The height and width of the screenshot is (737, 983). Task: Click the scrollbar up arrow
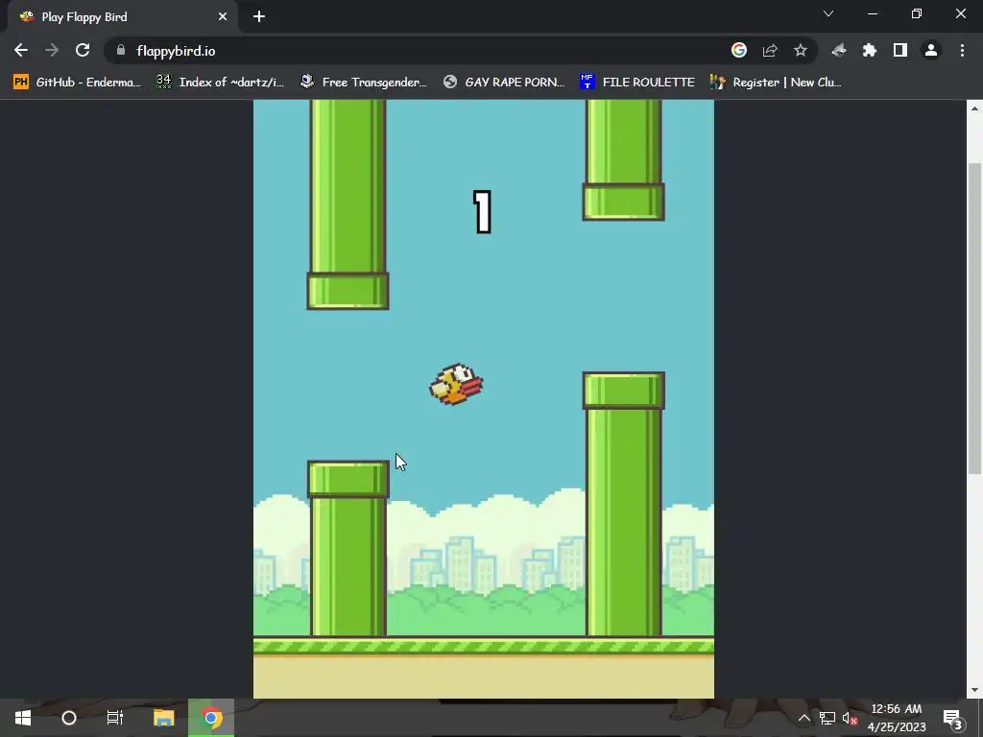pos(974,108)
